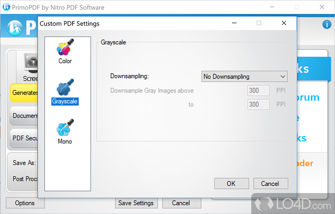335x214 pixels.
Task: Select the Color settings icon
Action: pos(65,47)
